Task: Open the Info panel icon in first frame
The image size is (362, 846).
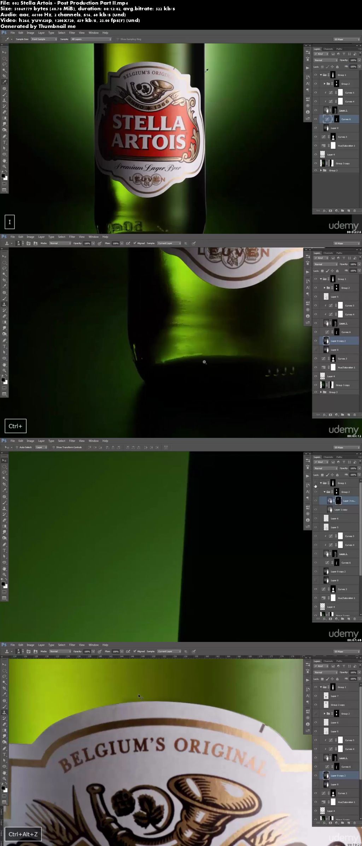Action: [308, 112]
